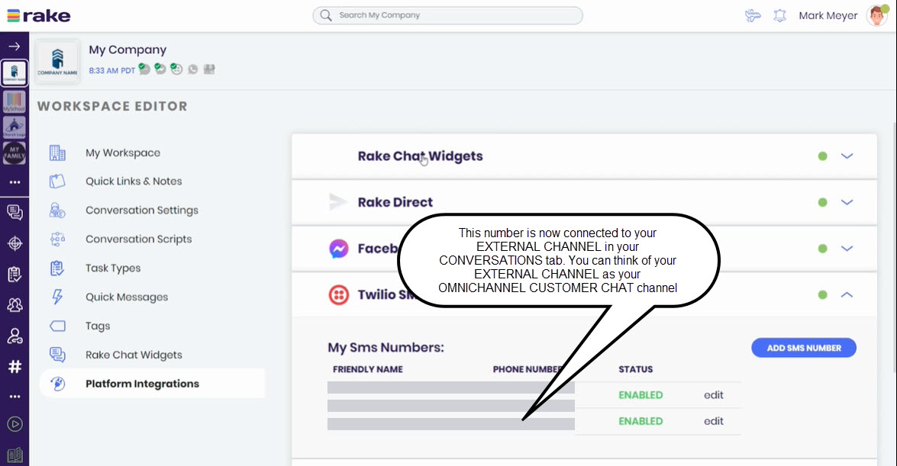Click the STATUS column header
This screenshot has width=897, height=466.
click(x=636, y=369)
